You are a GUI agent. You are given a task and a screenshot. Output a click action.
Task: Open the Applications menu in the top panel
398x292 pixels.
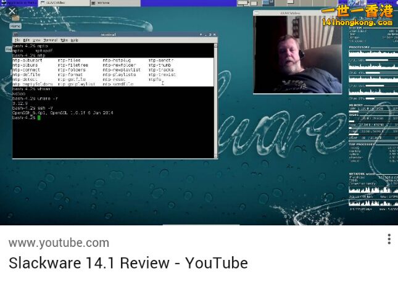[x=19, y=3]
